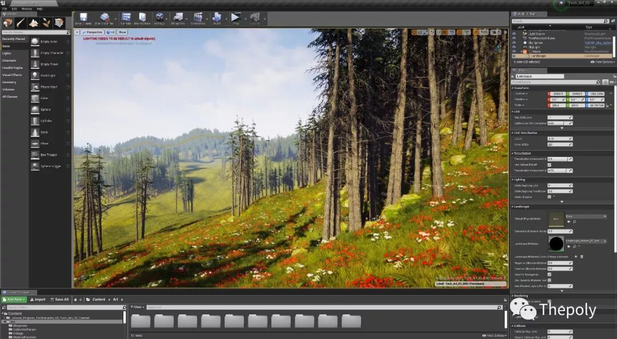
Task: Select the Sphere shape icon
Action: pyautogui.click(x=35, y=110)
